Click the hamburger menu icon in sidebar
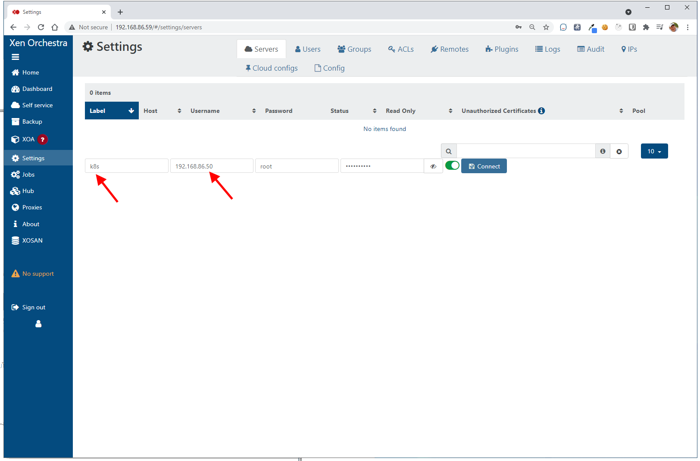The width and height of the screenshot is (700, 461). pos(16,57)
